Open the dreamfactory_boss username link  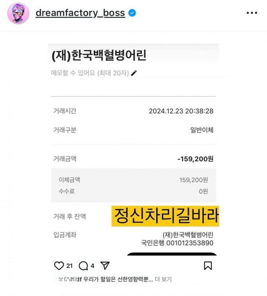[80, 13]
